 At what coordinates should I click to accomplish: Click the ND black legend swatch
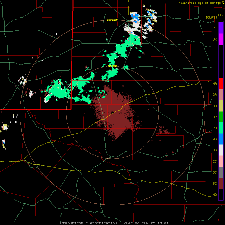tap(221, 194)
